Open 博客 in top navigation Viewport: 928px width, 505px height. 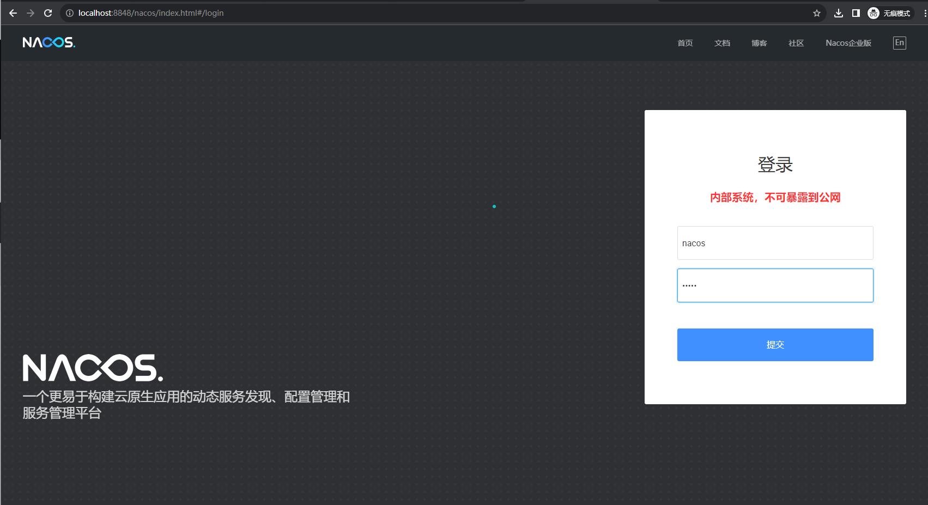(759, 43)
